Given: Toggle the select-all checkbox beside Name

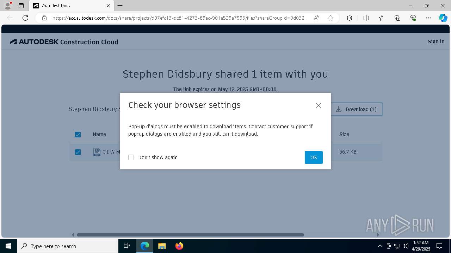Looking at the screenshot, I should [78, 135].
